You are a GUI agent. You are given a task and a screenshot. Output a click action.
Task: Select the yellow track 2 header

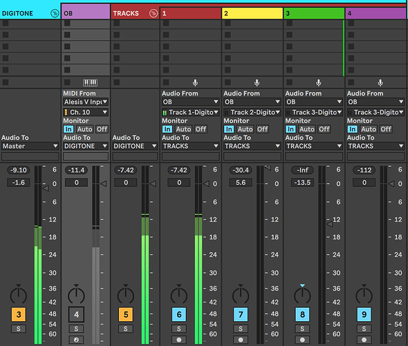tap(252, 13)
